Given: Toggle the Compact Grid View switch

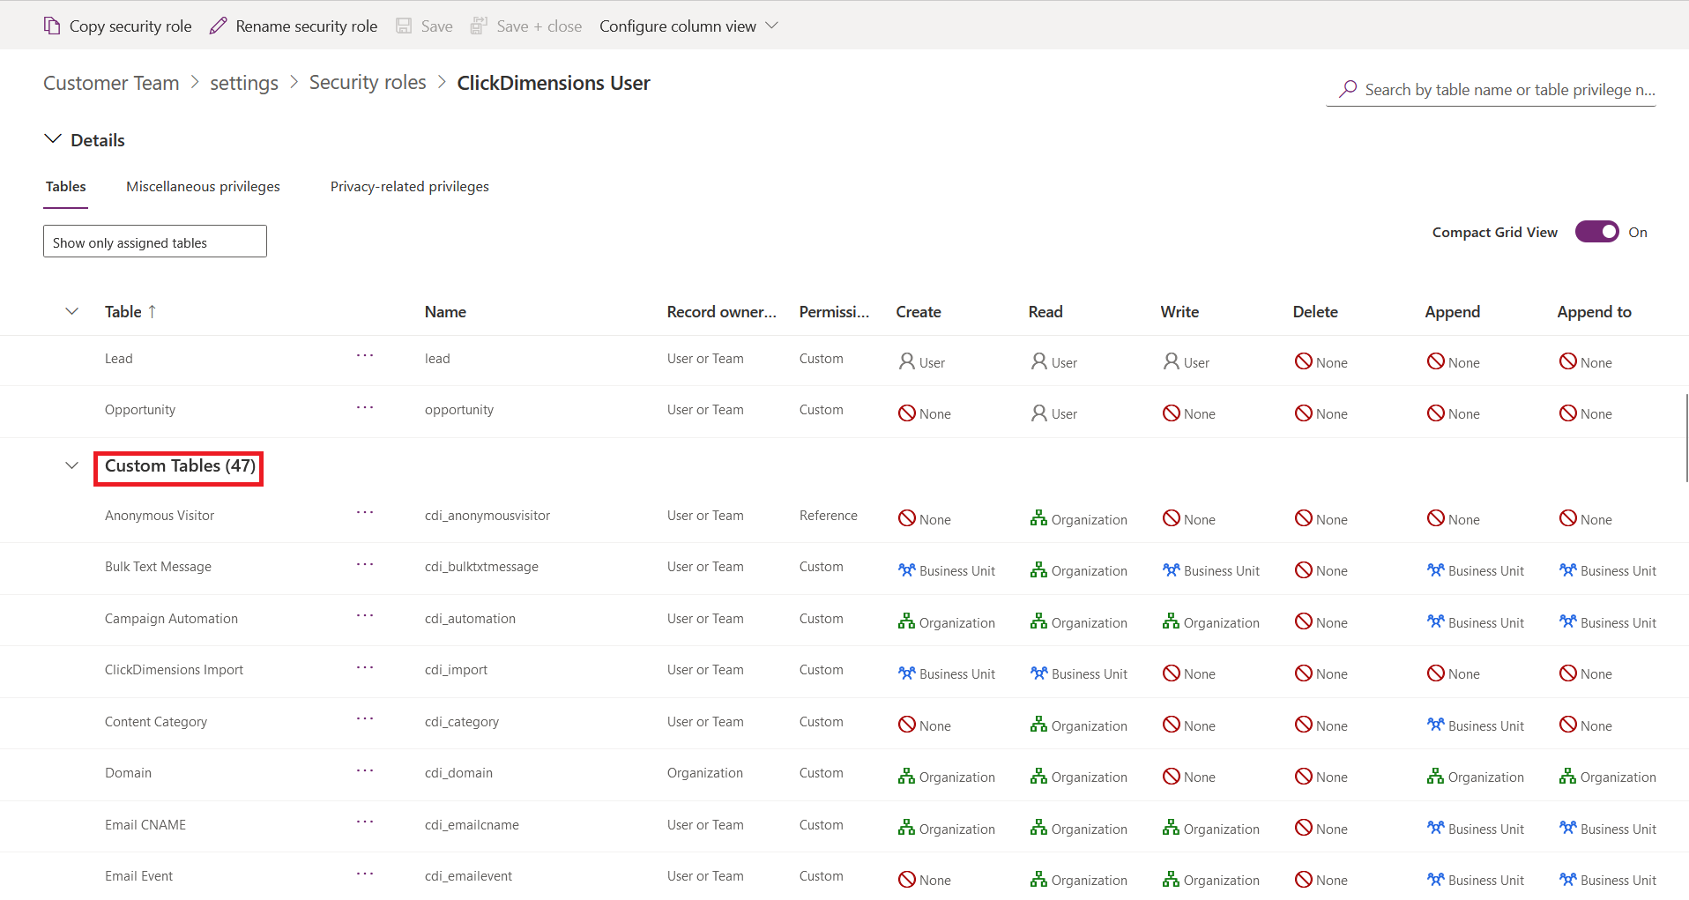Looking at the screenshot, I should [1596, 232].
